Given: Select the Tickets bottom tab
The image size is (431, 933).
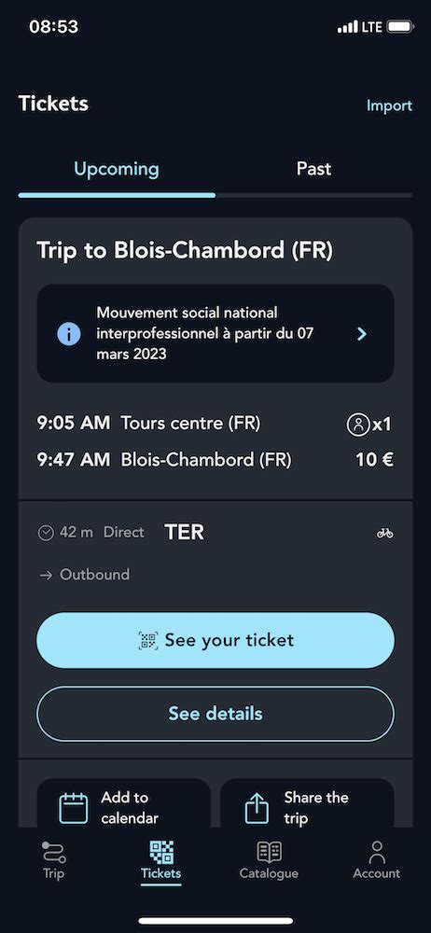Looking at the screenshot, I should pyautogui.click(x=161, y=860).
